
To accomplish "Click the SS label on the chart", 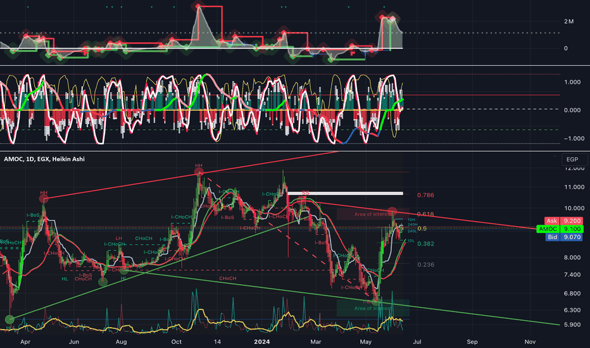I will click(305, 192).
